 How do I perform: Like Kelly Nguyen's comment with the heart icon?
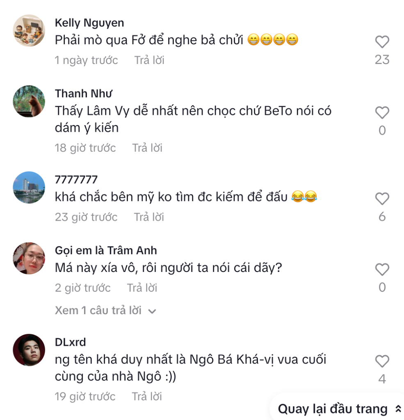click(382, 41)
